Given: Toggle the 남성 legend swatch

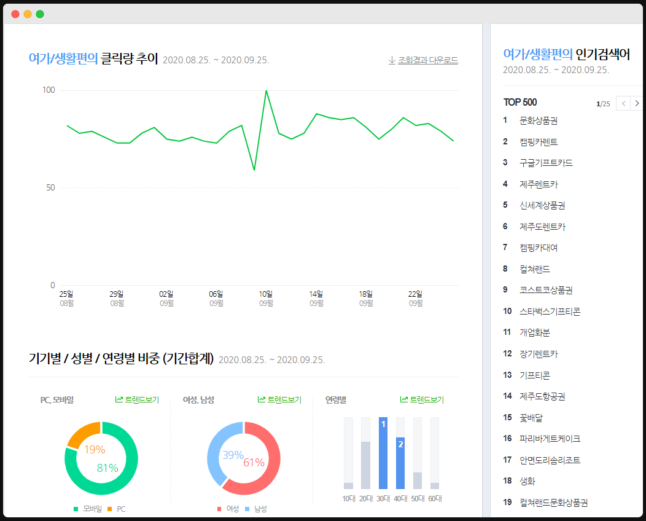Looking at the screenshot, I should click(247, 509).
